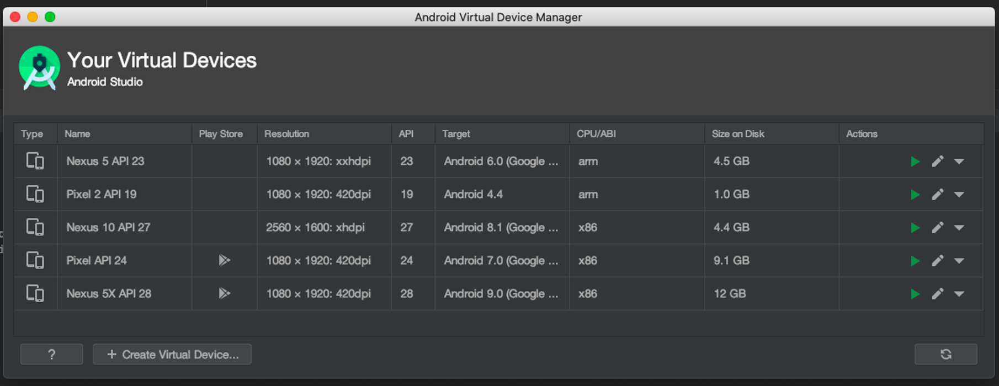Select the Pixel 2 API 19 name cell

(x=125, y=194)
